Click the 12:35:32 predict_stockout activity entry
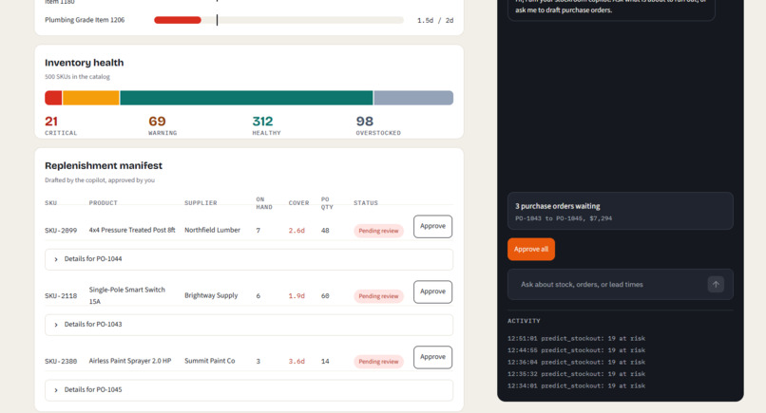The width and height of the screenshot is (766, 413). 577,374
